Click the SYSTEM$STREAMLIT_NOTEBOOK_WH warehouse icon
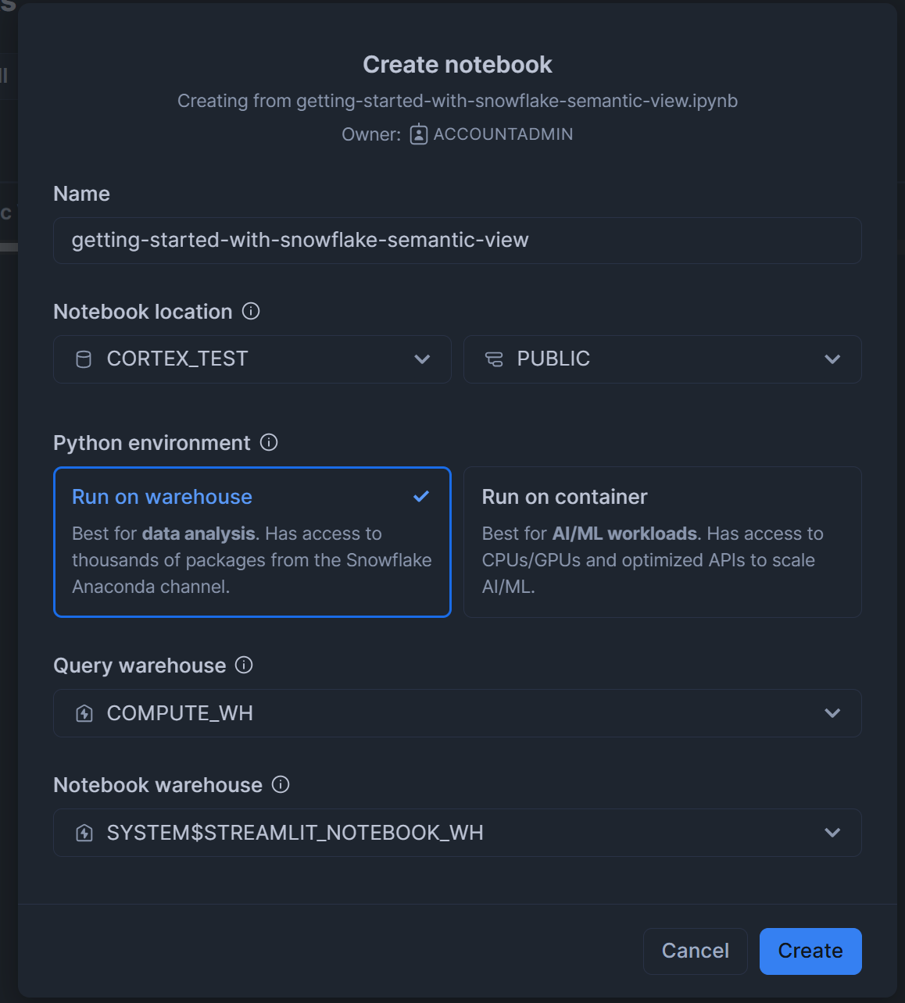This screenshot has width=905, height=1003. 84,833
